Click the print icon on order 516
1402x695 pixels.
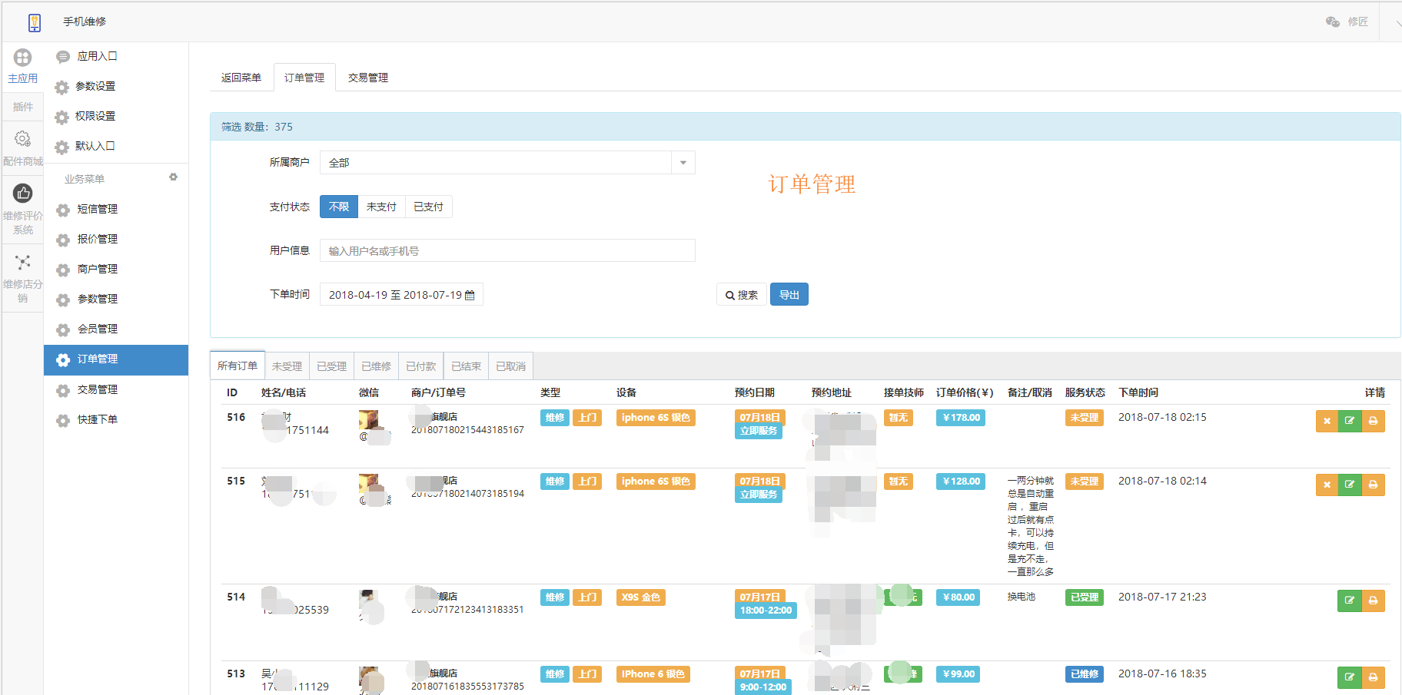click(1374, 421)
